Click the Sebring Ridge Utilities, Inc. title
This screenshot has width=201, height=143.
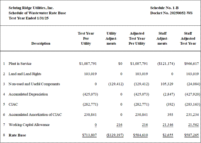pos(31,8)
